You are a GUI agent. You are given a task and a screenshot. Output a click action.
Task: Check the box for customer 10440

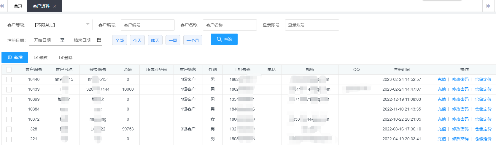click(9, 79)
